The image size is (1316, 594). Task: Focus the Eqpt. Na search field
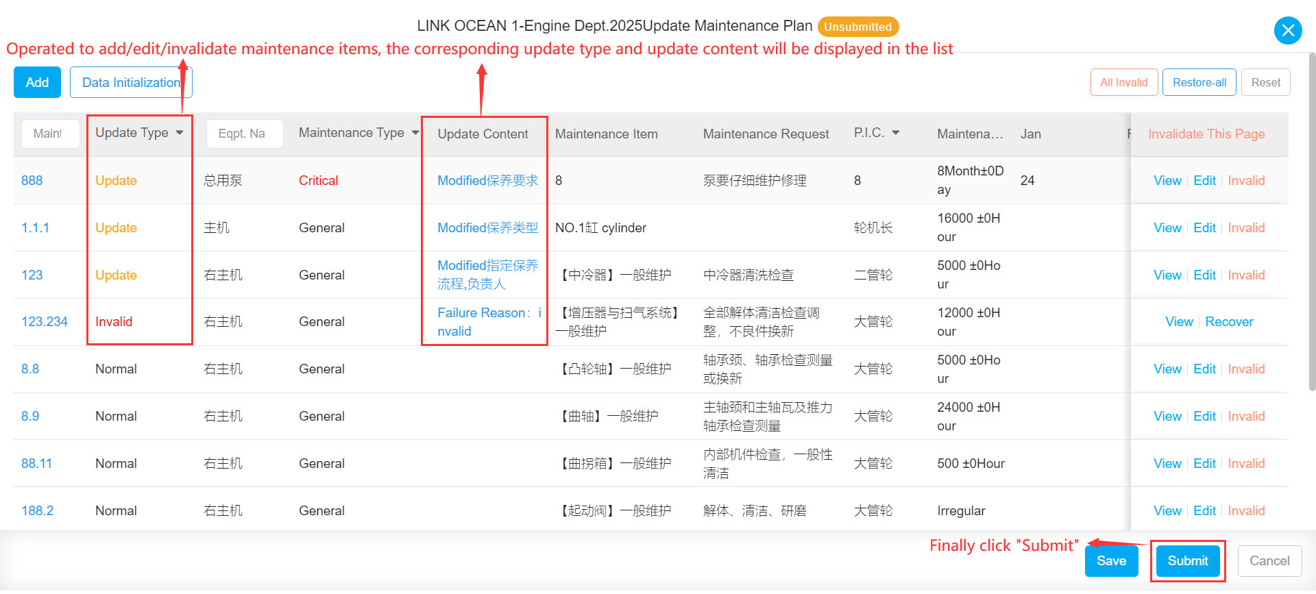245,134
